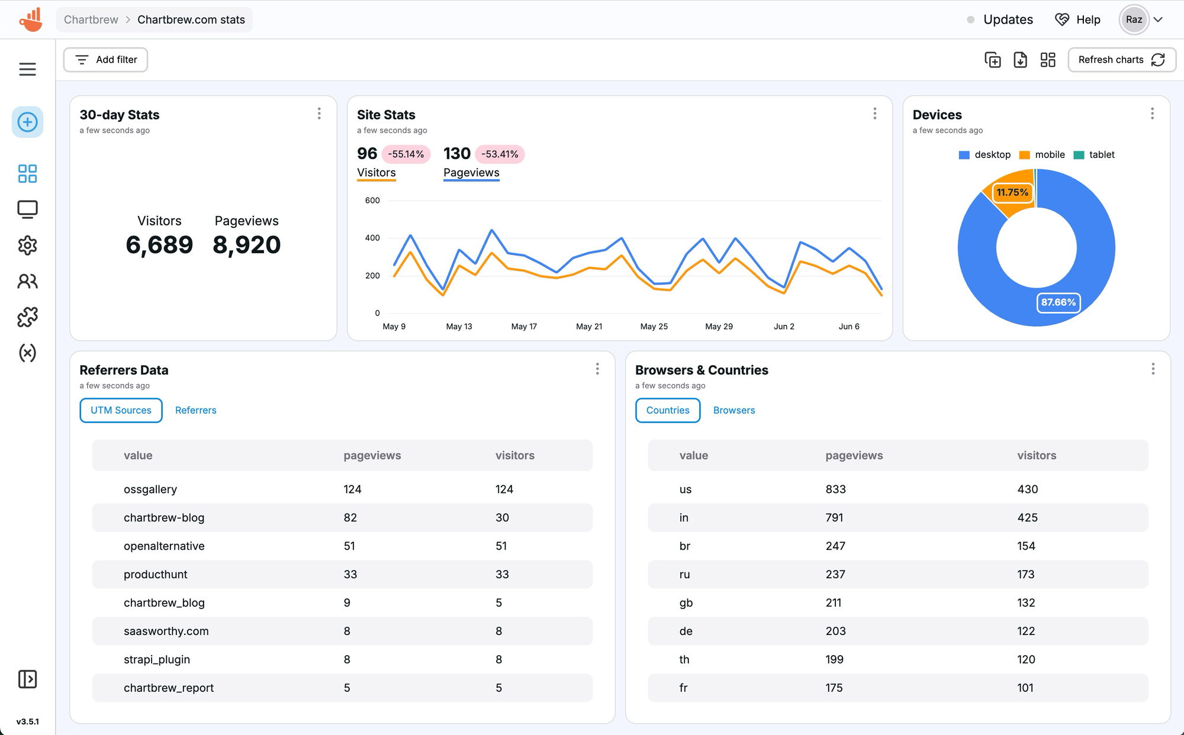Open the variables (x) icon in sidebar
This screenshot has width=1184, height=735.
[x=27, y=353]
